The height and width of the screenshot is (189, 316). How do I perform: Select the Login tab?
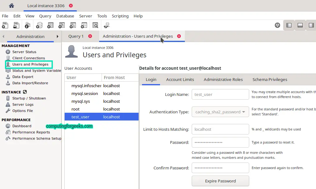(x=151, y=80)
